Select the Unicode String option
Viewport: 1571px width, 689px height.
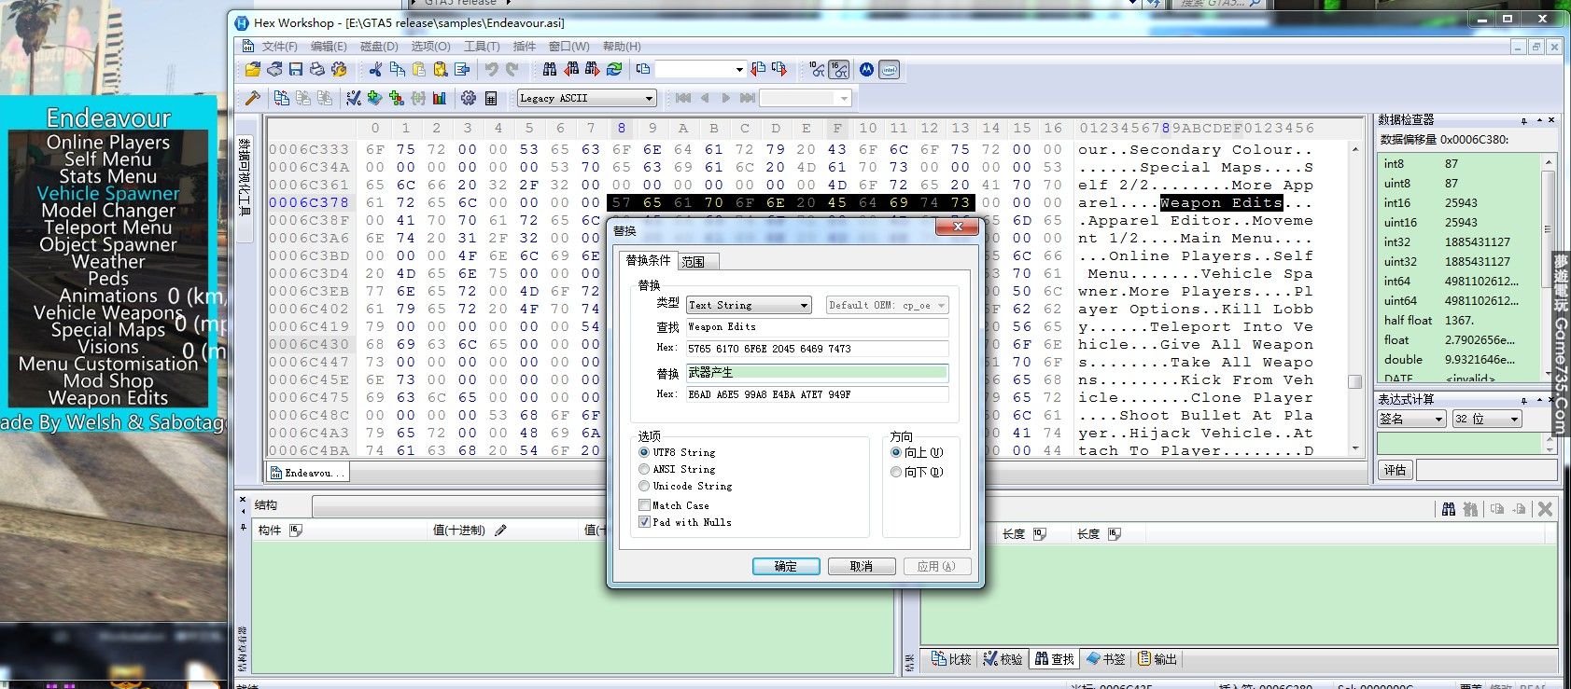click(x=644, y=486)
